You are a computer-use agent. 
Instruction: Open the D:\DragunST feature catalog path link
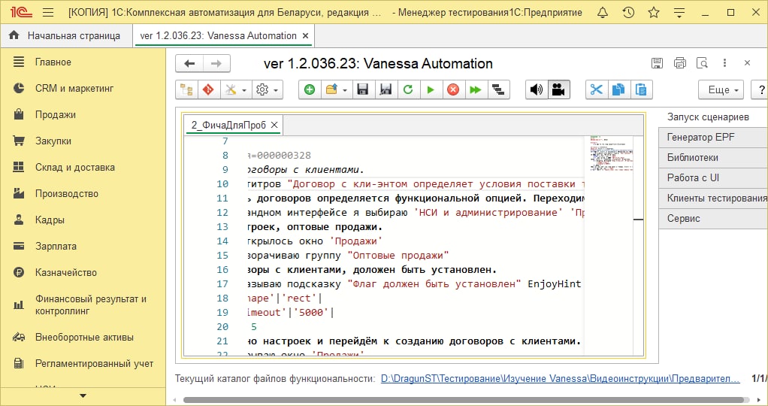point(561,378)
